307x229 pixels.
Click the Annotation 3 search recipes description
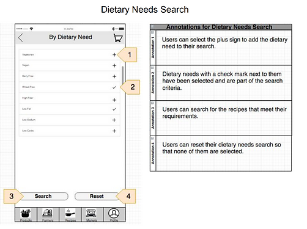click(224, 112)
